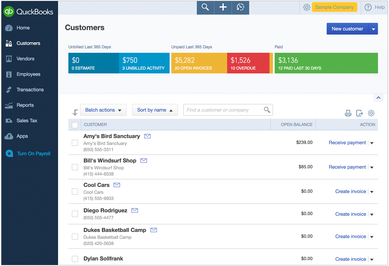This screenshot has height=266, width=389.
Task: Select Bill's Windsurf Shop checkbox
Action: pyautogui.click(x=75, y=167)
